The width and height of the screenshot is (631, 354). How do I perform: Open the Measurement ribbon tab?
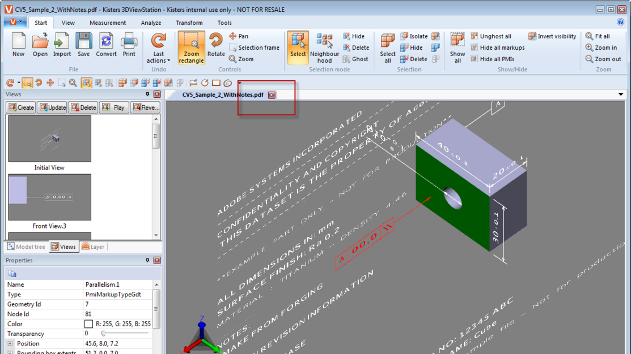[x=108, y=23]
